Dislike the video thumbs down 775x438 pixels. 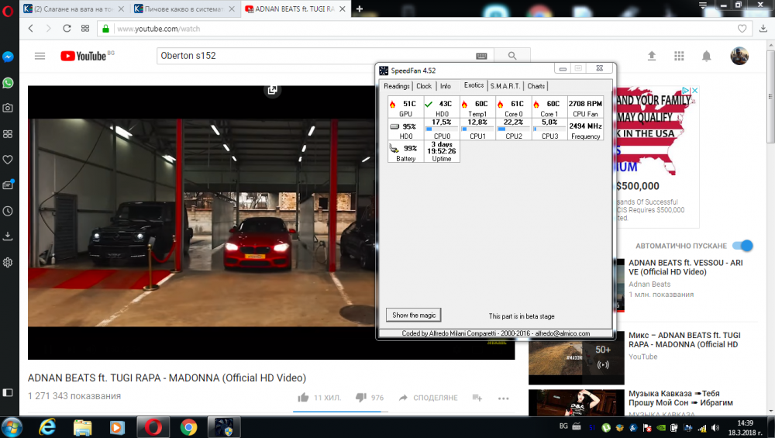tap(361, 398)
